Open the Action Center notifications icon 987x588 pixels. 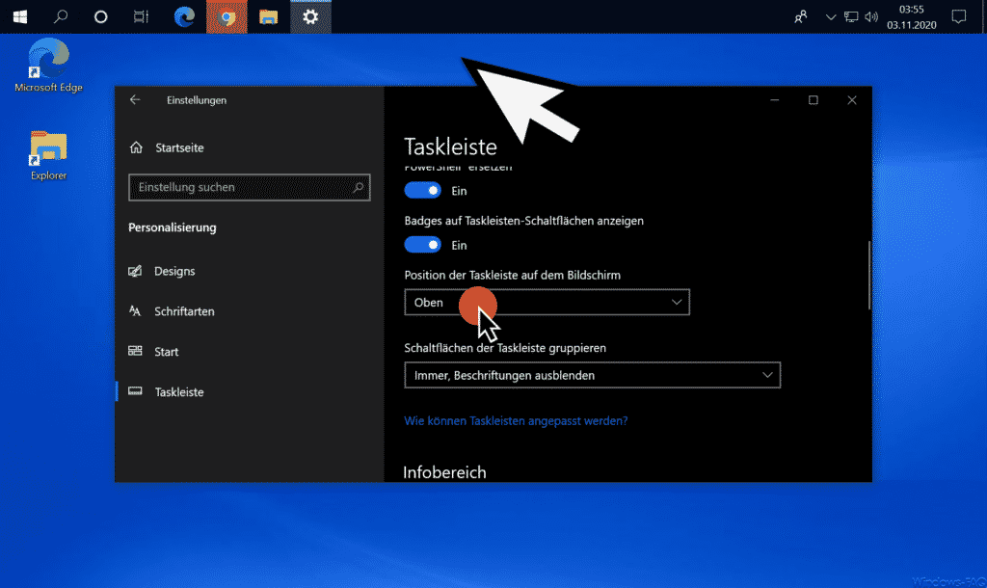959,17
